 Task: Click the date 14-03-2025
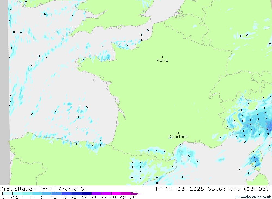(185, 189)
